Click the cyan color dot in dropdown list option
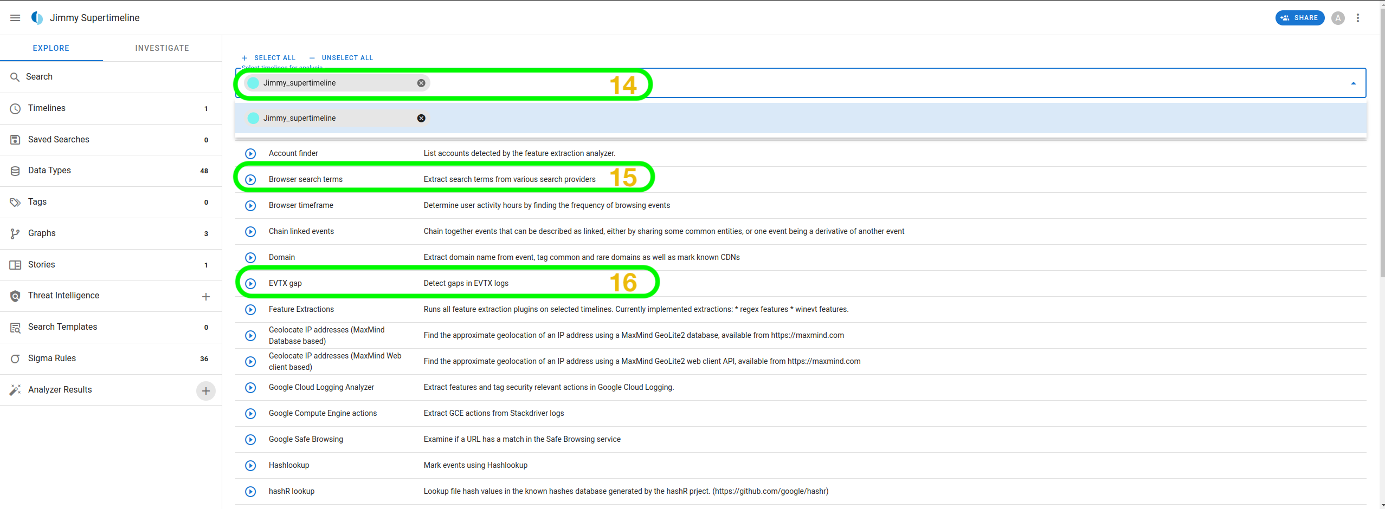The width and height of the screenshot is (1385, 509). tap(253, 118)
